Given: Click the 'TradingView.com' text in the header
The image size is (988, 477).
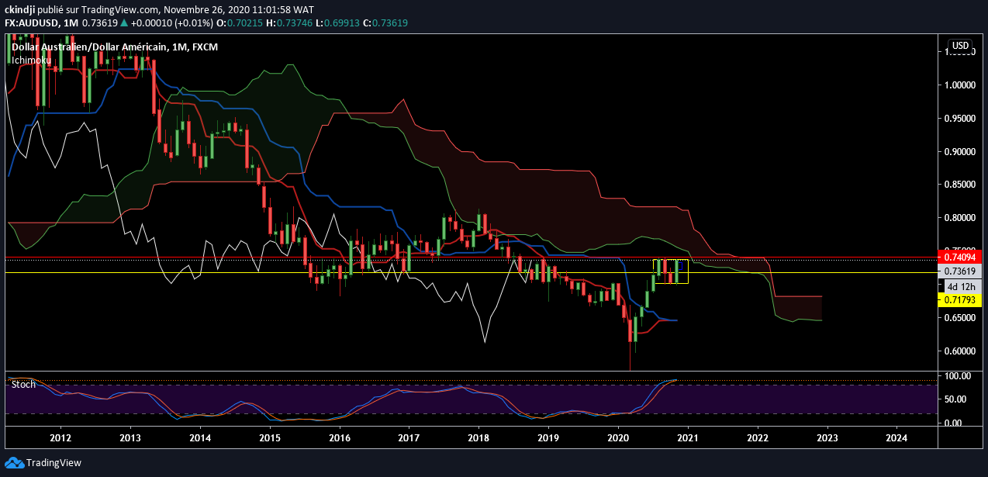Looking at the screenshot, I should tap(119, 9).
